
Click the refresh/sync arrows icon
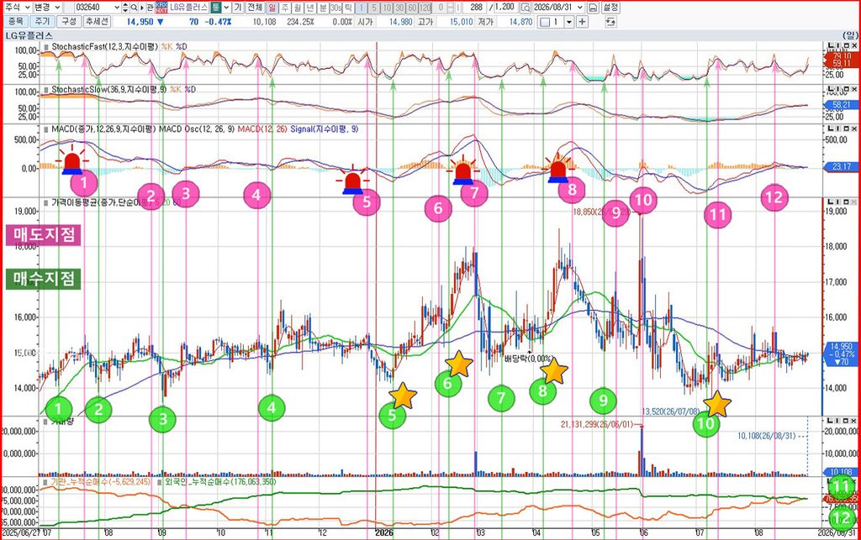[x=610, y=22]
